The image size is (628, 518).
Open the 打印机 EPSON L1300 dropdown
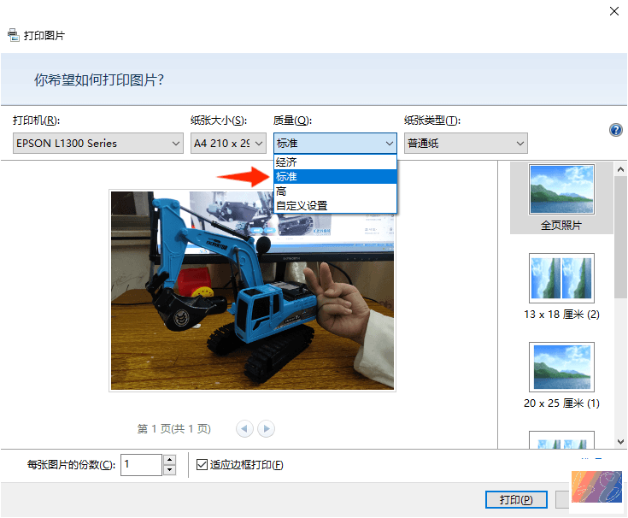click(98, 144)
